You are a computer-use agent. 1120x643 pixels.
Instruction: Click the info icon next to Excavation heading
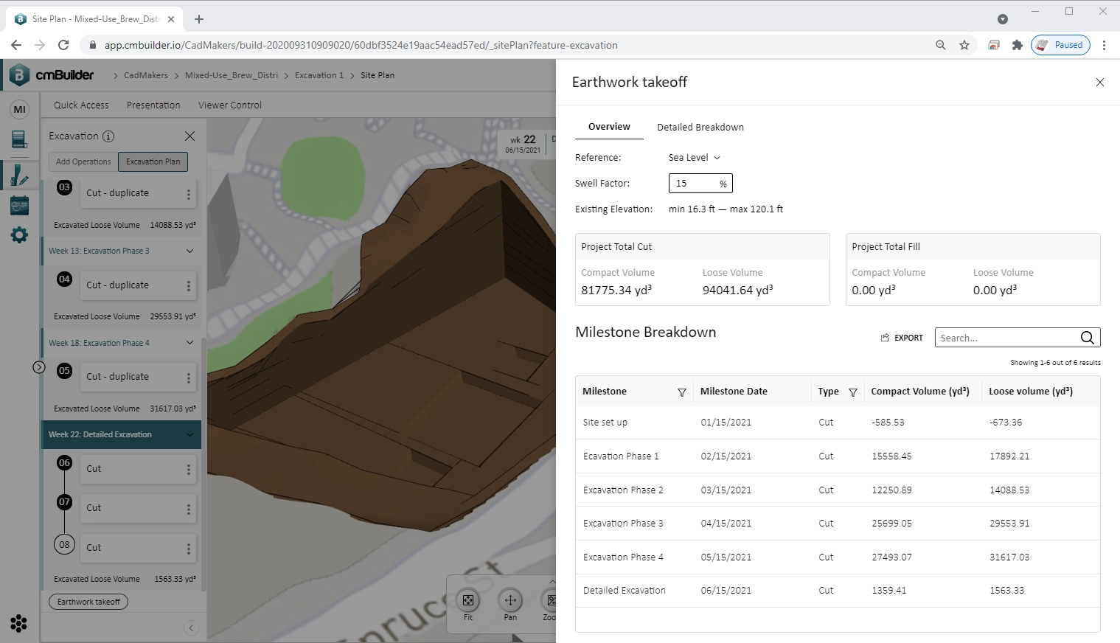click(109, 136)
